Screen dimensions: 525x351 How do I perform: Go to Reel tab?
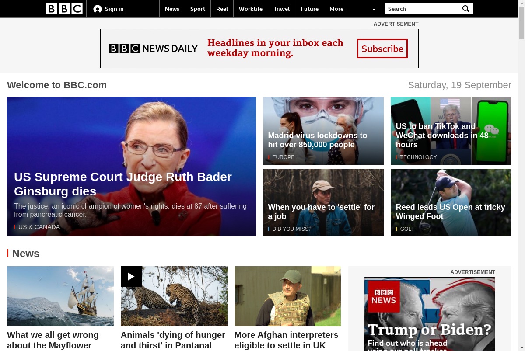[x=222, y=9]
